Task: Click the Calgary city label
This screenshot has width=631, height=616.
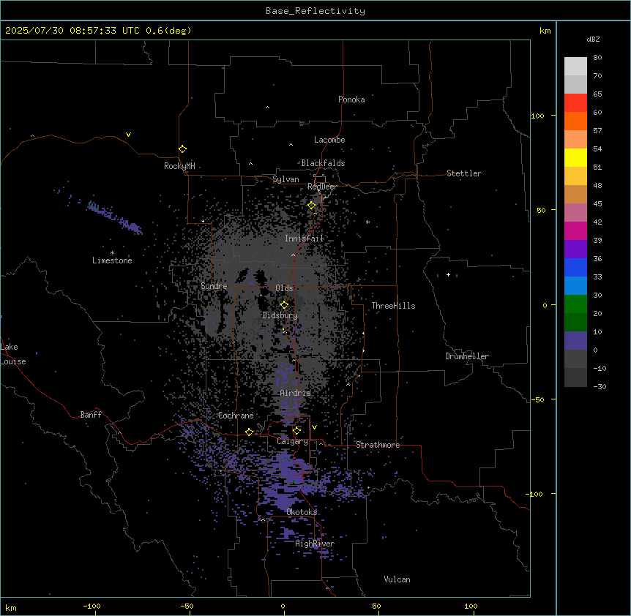Action: 292,441
